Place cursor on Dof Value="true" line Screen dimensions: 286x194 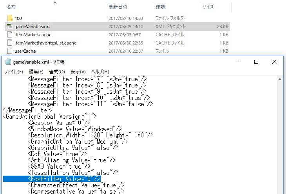click(x=58, y=154)
